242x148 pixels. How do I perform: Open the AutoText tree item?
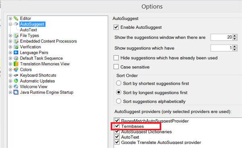[x=28, y=30]
